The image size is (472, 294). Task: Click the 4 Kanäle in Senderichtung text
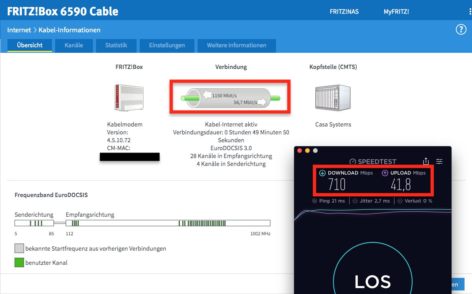tap(231, 164)
